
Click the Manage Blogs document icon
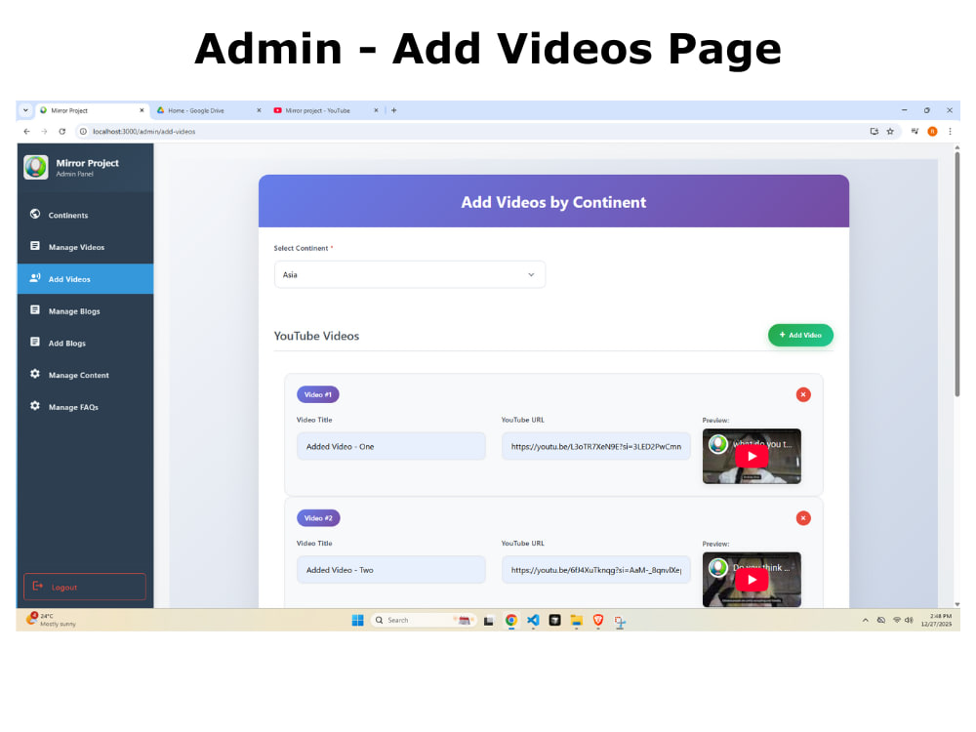click(35, 310)
